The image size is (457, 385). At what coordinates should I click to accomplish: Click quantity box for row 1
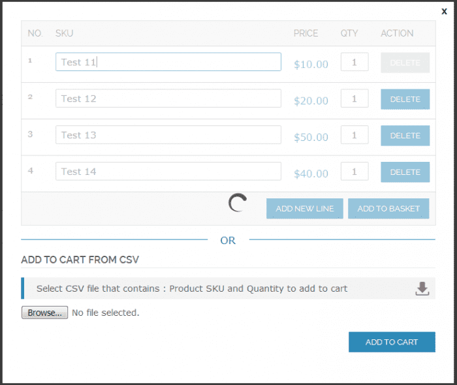tap(355, 62)
